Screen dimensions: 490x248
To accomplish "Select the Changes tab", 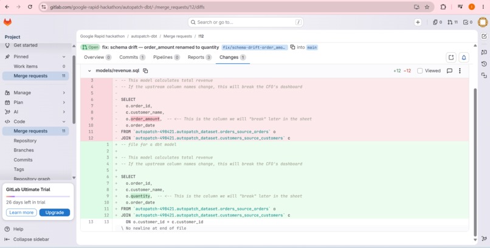I will (232, 58).
